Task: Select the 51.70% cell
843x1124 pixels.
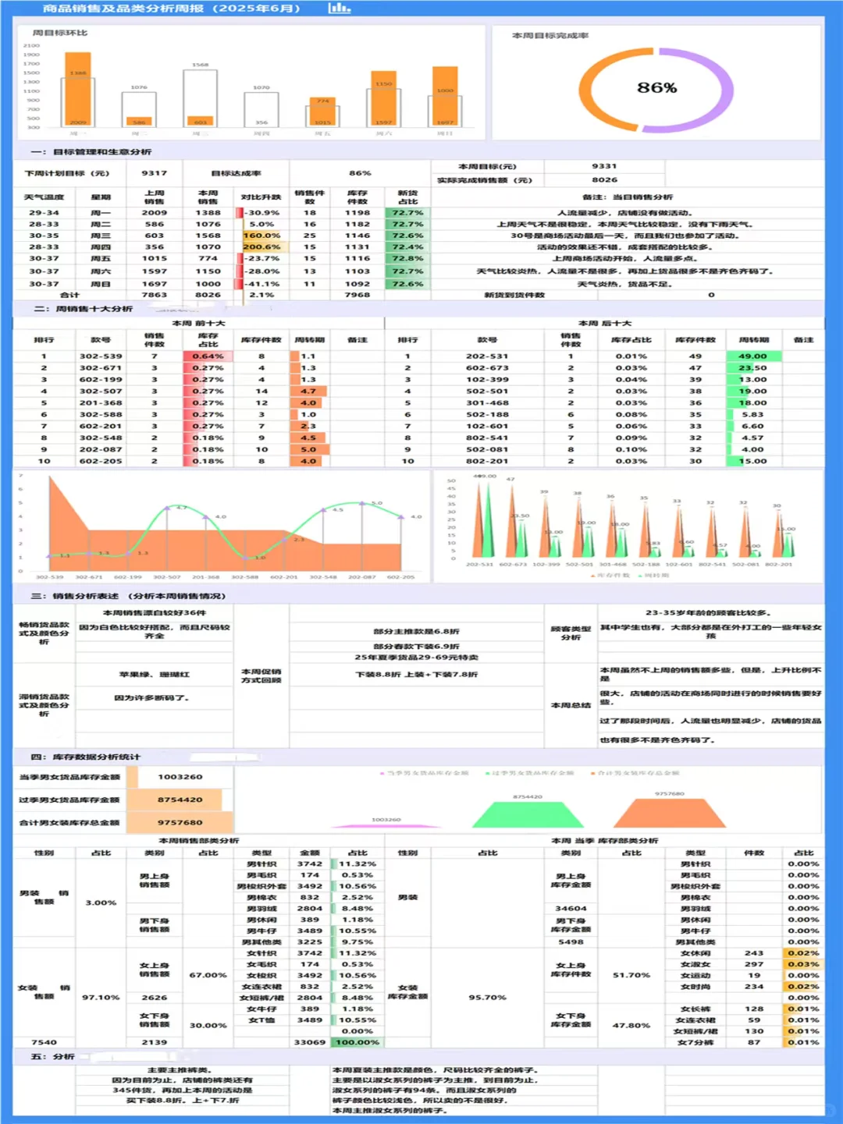Action: point(631,976)
